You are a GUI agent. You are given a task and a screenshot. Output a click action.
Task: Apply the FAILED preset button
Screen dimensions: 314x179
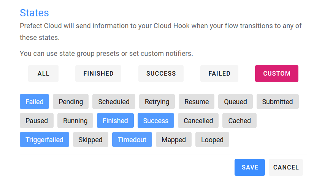coord(219,73)
